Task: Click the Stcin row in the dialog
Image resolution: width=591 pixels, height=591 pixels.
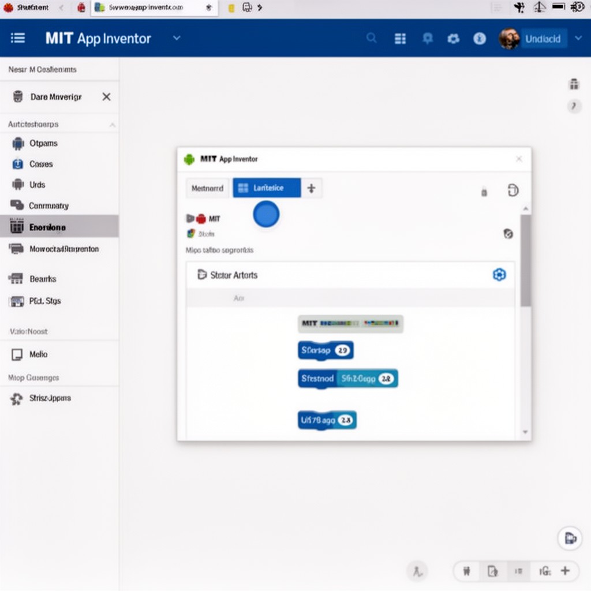Action: tap(201, 234)
